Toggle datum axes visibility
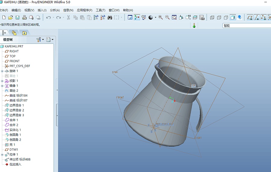 257,18
